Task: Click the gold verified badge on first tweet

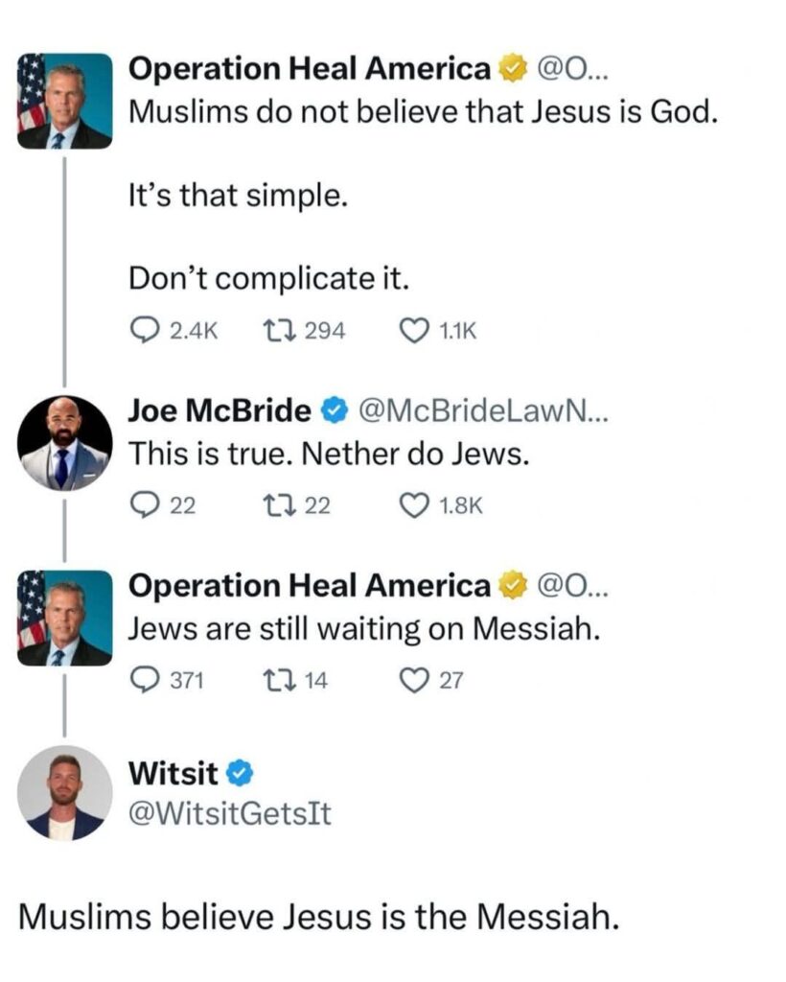Action: 513,69
